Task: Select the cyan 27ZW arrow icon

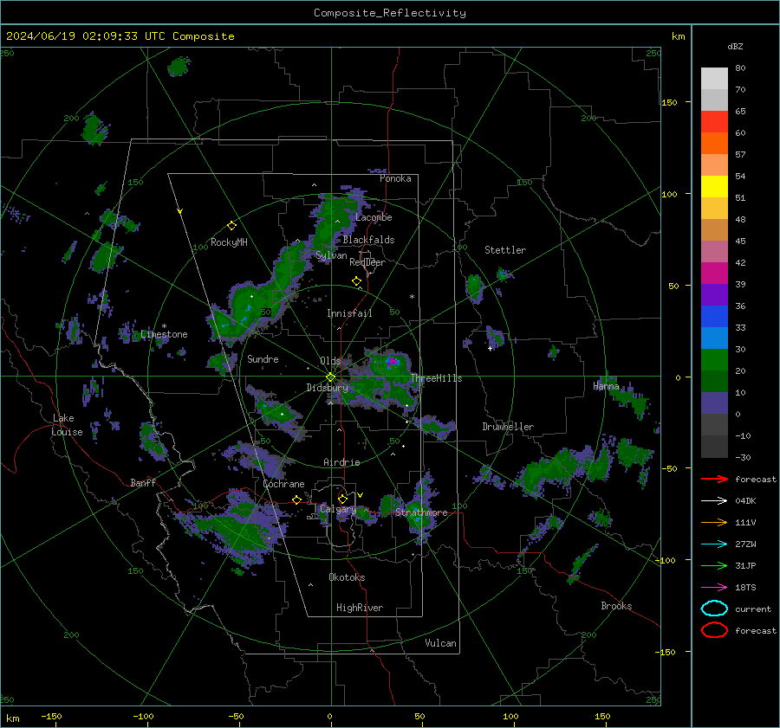Action: (x=714, y=544)
